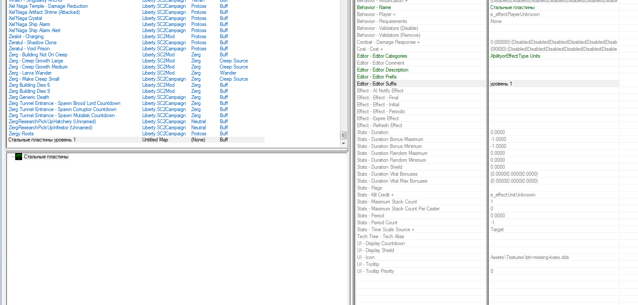Viewport: 638px width, 305px height.
Task: Select 'Stats - Maximum Stack Count' field
Action: (x=387, y=202)
